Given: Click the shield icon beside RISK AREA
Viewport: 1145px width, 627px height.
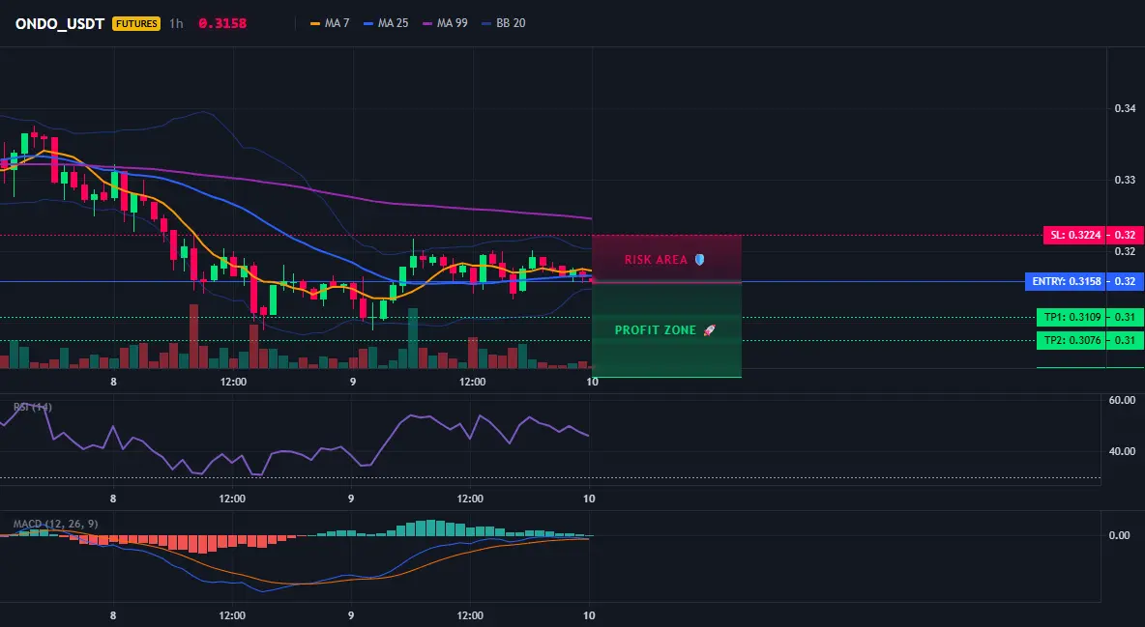Looking at the screenshot, I should tap(699, 259).
